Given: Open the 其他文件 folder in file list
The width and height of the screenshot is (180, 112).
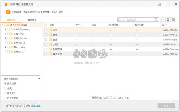Looking at the screenshot, I should 57,54.
